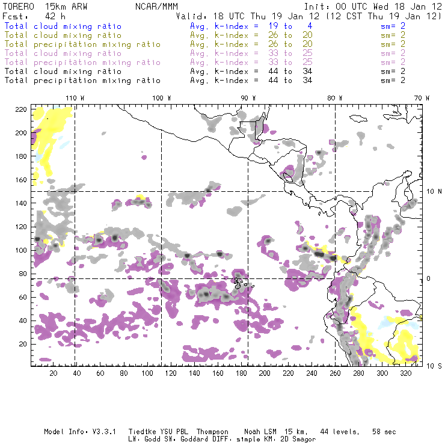Click the blue 'sm= 2' value
The width and height of the screenshot is (445, 445).
pyautogui.click(x=393, y=26)
